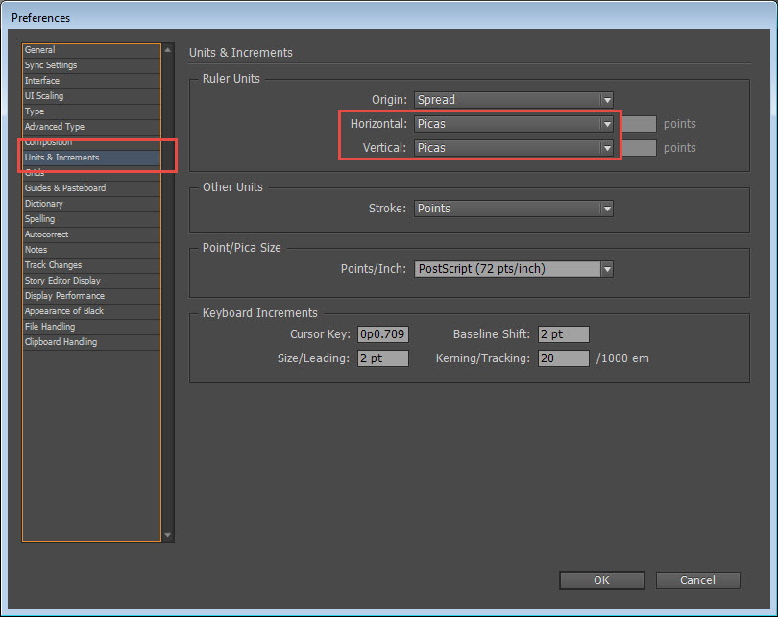Click the Kerning/Tracking increment field
Screen dimensions: 778x617
tap(564, 358)
